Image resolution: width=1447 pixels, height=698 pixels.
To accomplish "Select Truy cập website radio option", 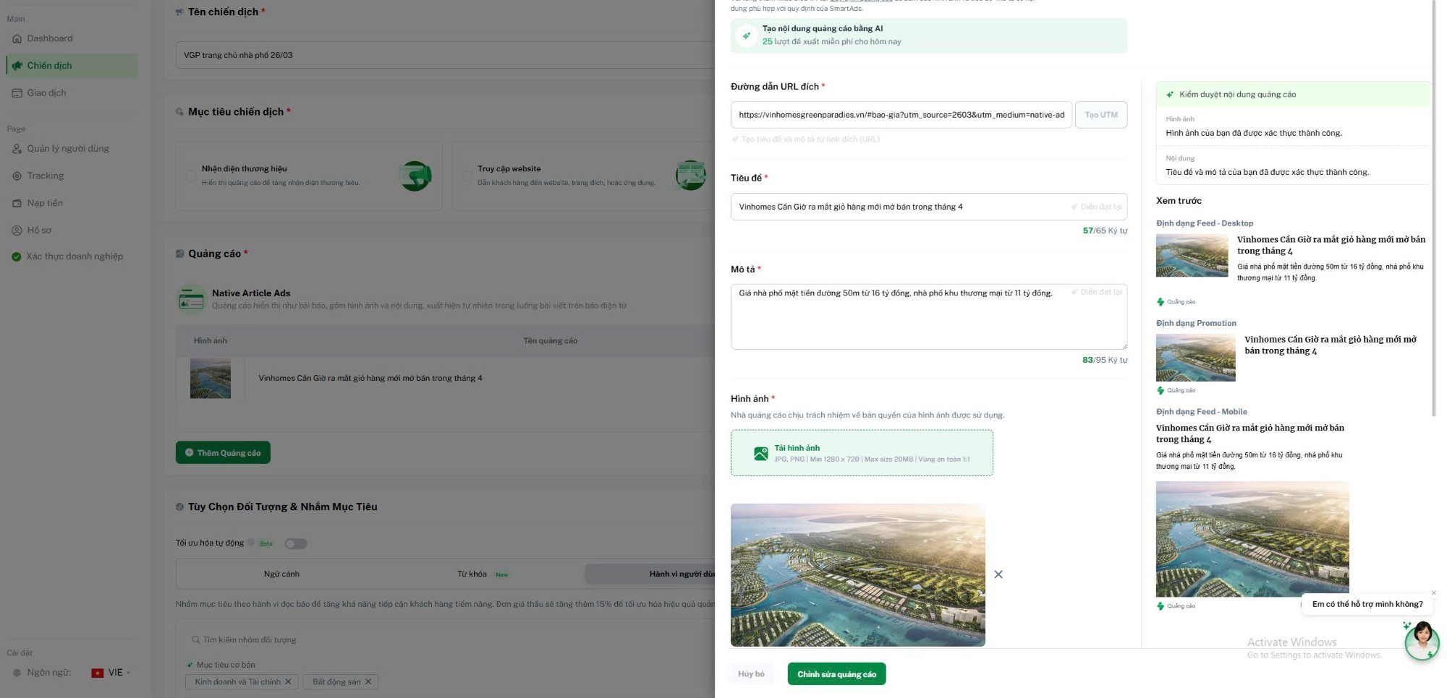I will pyautogui.click(x=467, y=176).
